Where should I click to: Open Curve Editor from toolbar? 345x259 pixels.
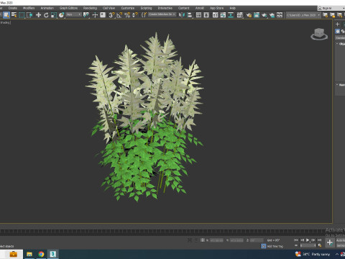tap(223, 15)
